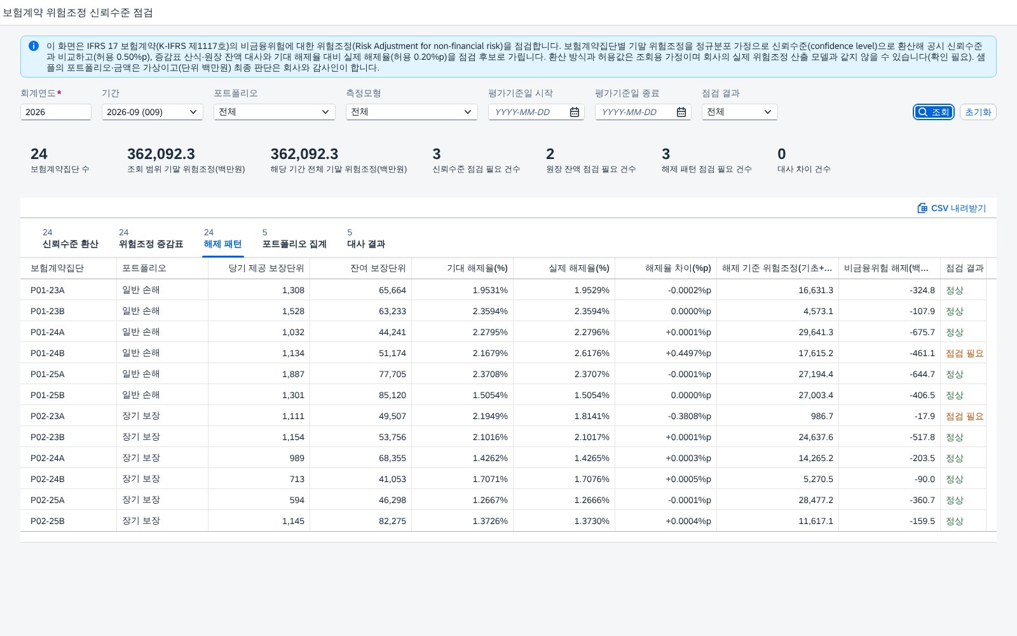Click the 신뢰수준 점검 필요 건수 KPI
Screen dimensions: 1017x636
(x=476, y=161)
